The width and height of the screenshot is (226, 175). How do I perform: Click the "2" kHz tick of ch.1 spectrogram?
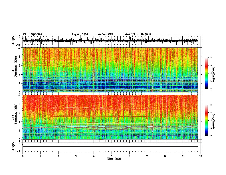pos(20,83)
